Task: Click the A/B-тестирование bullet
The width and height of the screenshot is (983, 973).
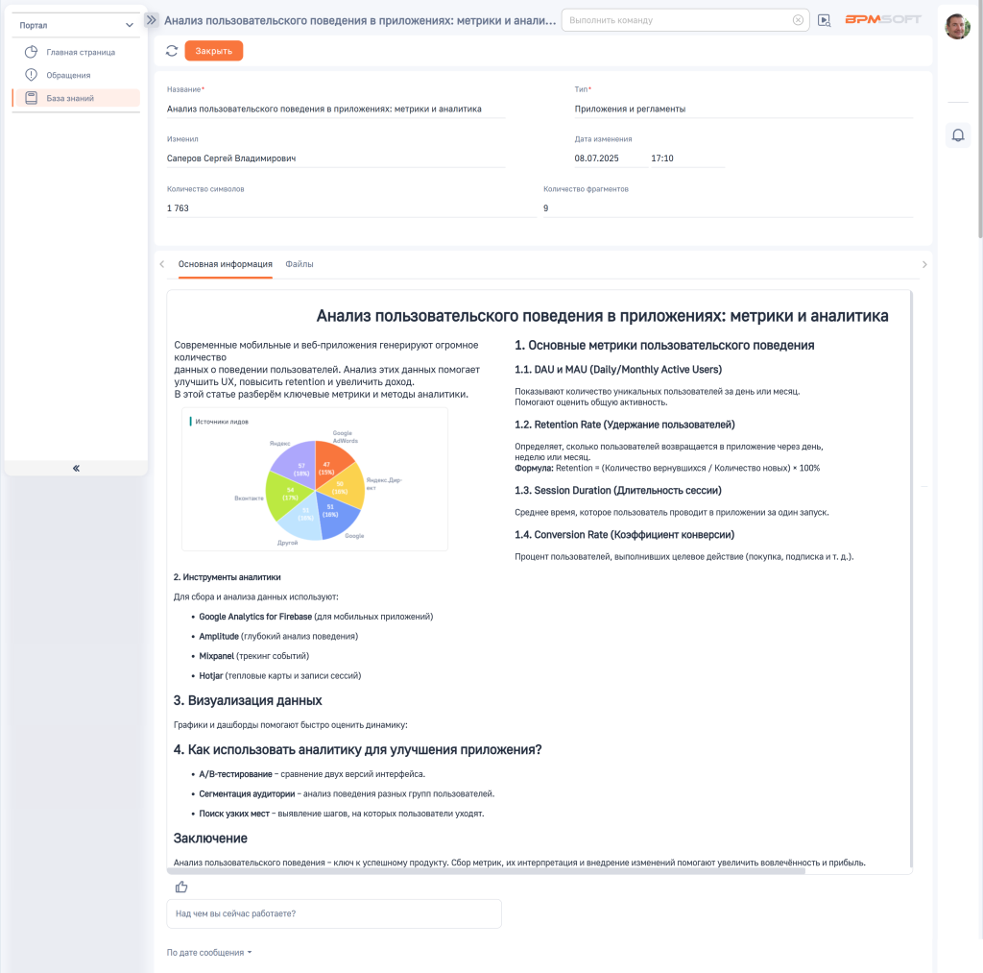Action: pos(312,774)
